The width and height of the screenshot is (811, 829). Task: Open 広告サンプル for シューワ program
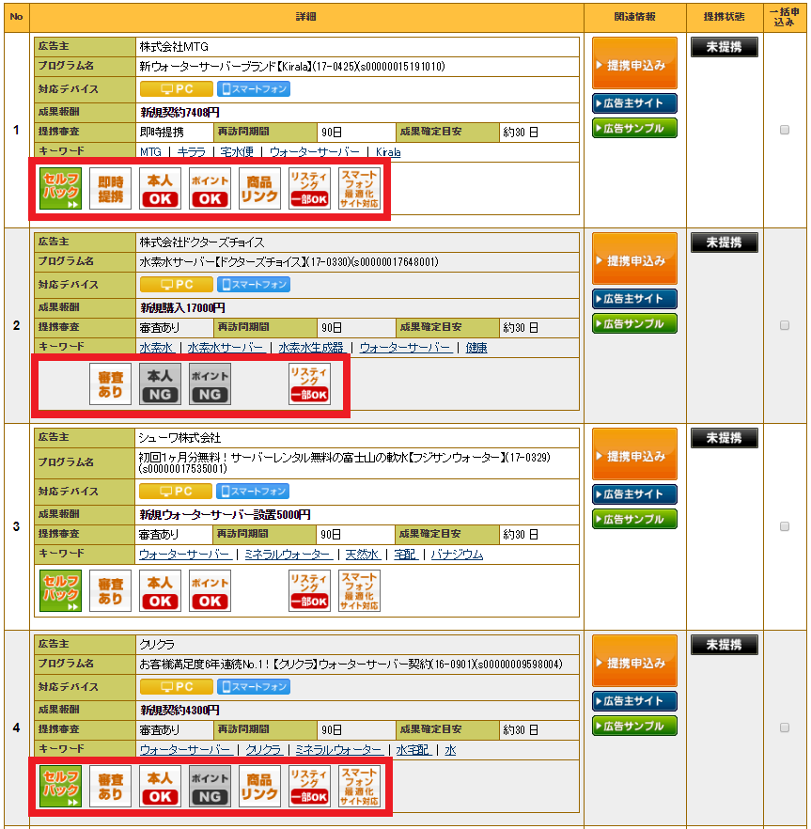634,520
